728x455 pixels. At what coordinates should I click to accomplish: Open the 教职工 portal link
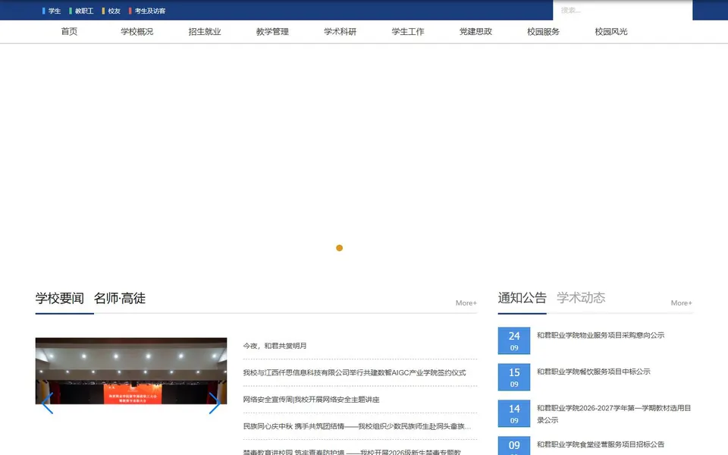[84, 11]
